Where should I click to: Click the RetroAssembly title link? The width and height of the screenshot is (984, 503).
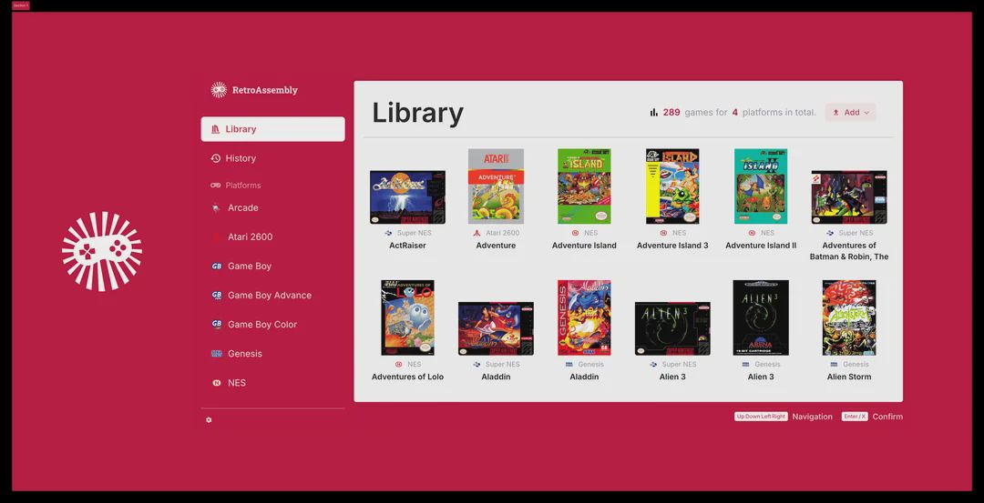coord(265,90)
